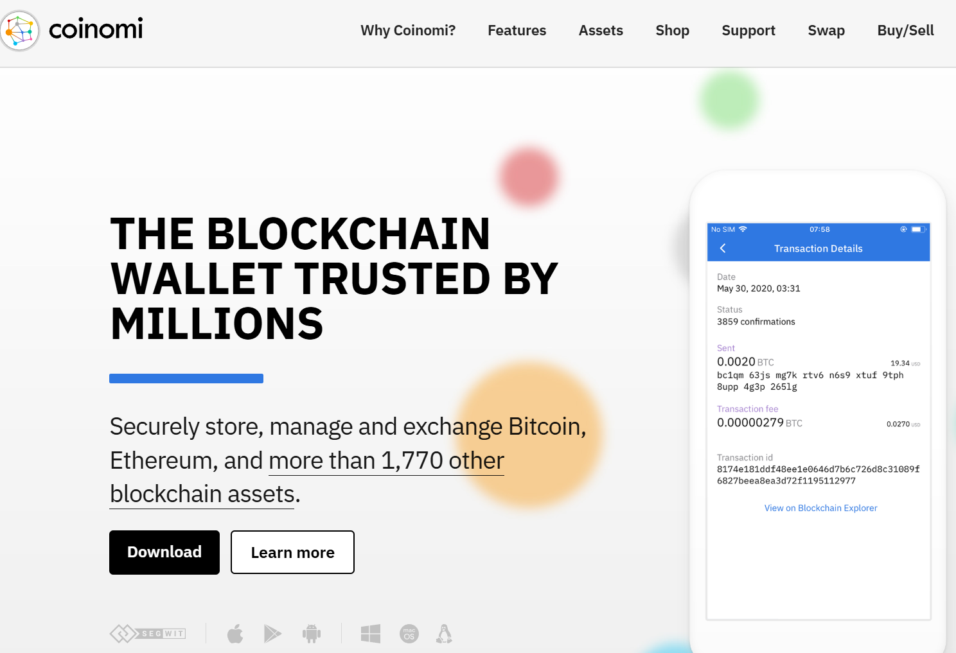Viewport: 956px width, 653px height.
Task: Open the Why Coinomi? menu item
Action: (408, 31)
